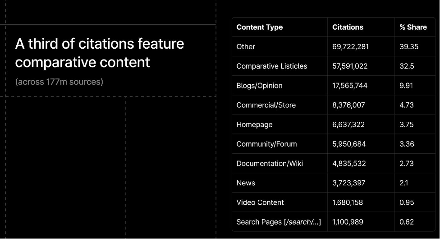
Task: Select the Homepage row label
Action: (x=254, y=125)
